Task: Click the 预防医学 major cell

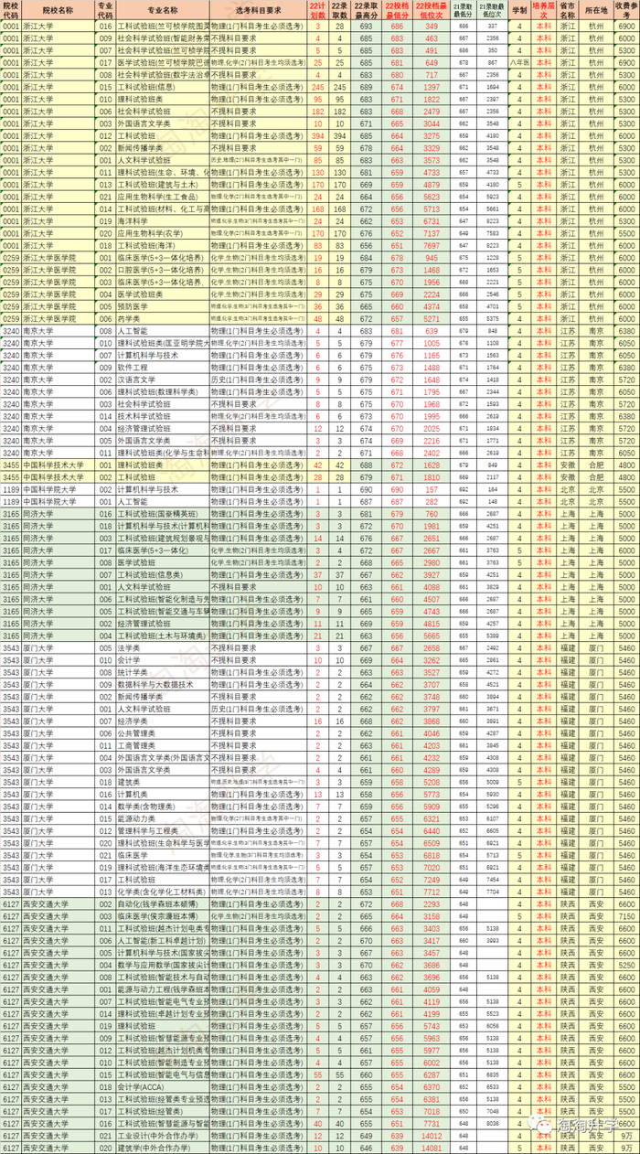Action: [x=163, y=306]
